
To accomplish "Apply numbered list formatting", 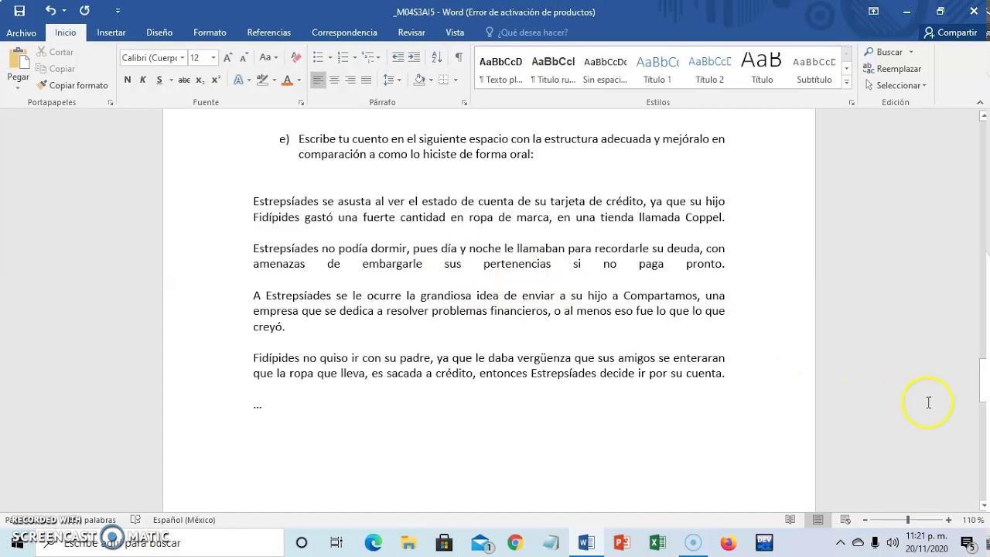I will [343, 58].
